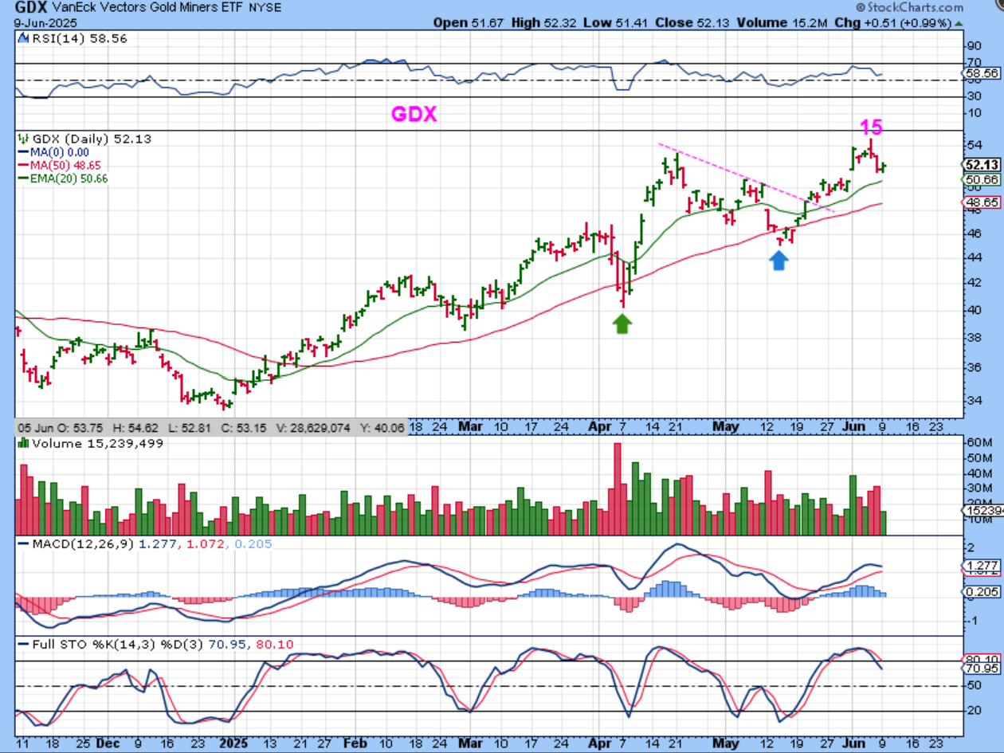Click the 70.95 stochastic %K value tag
The image size is (1004, 753).
point(980,670)
